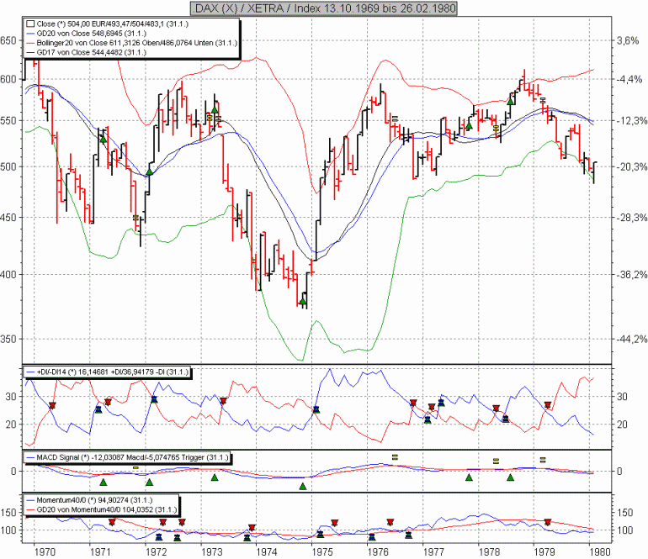Select the red Momentum marker in 1979
Screen dimensions: 648x559
(548, 522)
